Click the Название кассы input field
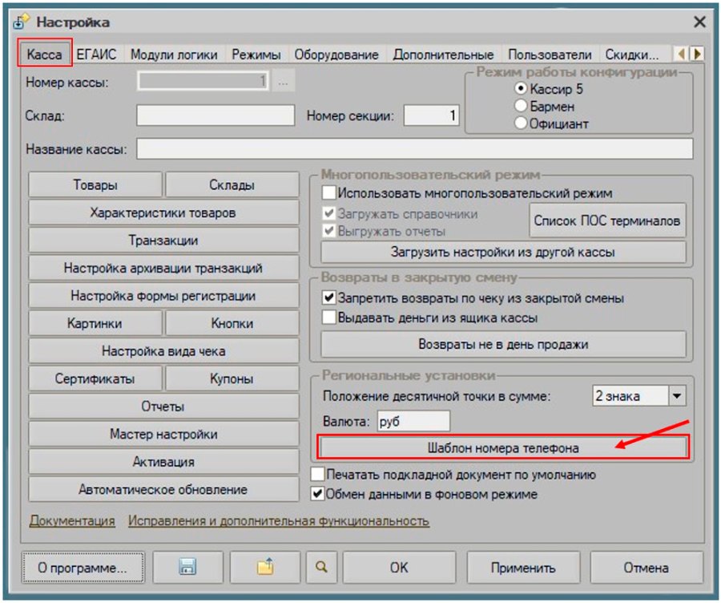The image size is (721, 603). [415, 148]
